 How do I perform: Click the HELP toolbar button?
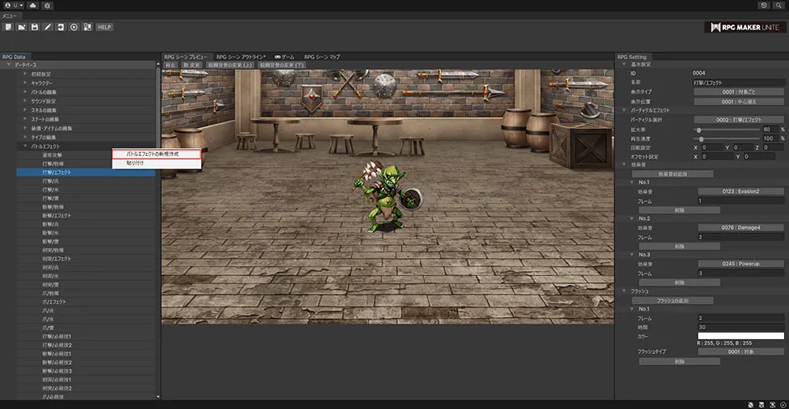click(104, 27)
